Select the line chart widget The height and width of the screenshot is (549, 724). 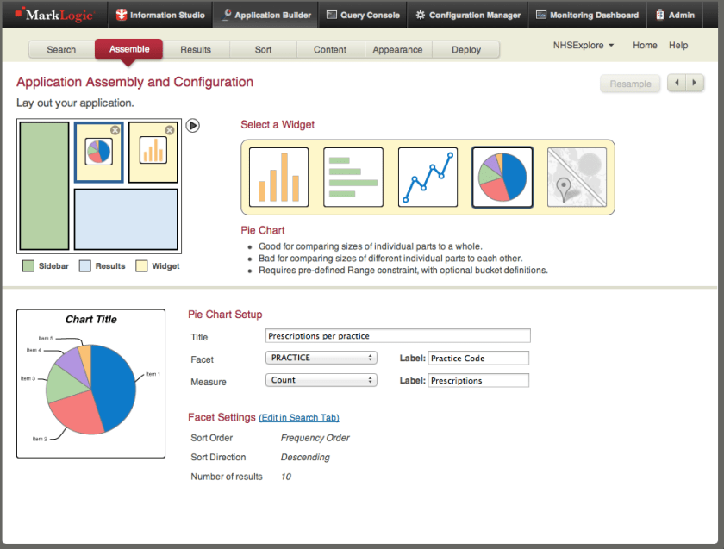tap(428, 177)
